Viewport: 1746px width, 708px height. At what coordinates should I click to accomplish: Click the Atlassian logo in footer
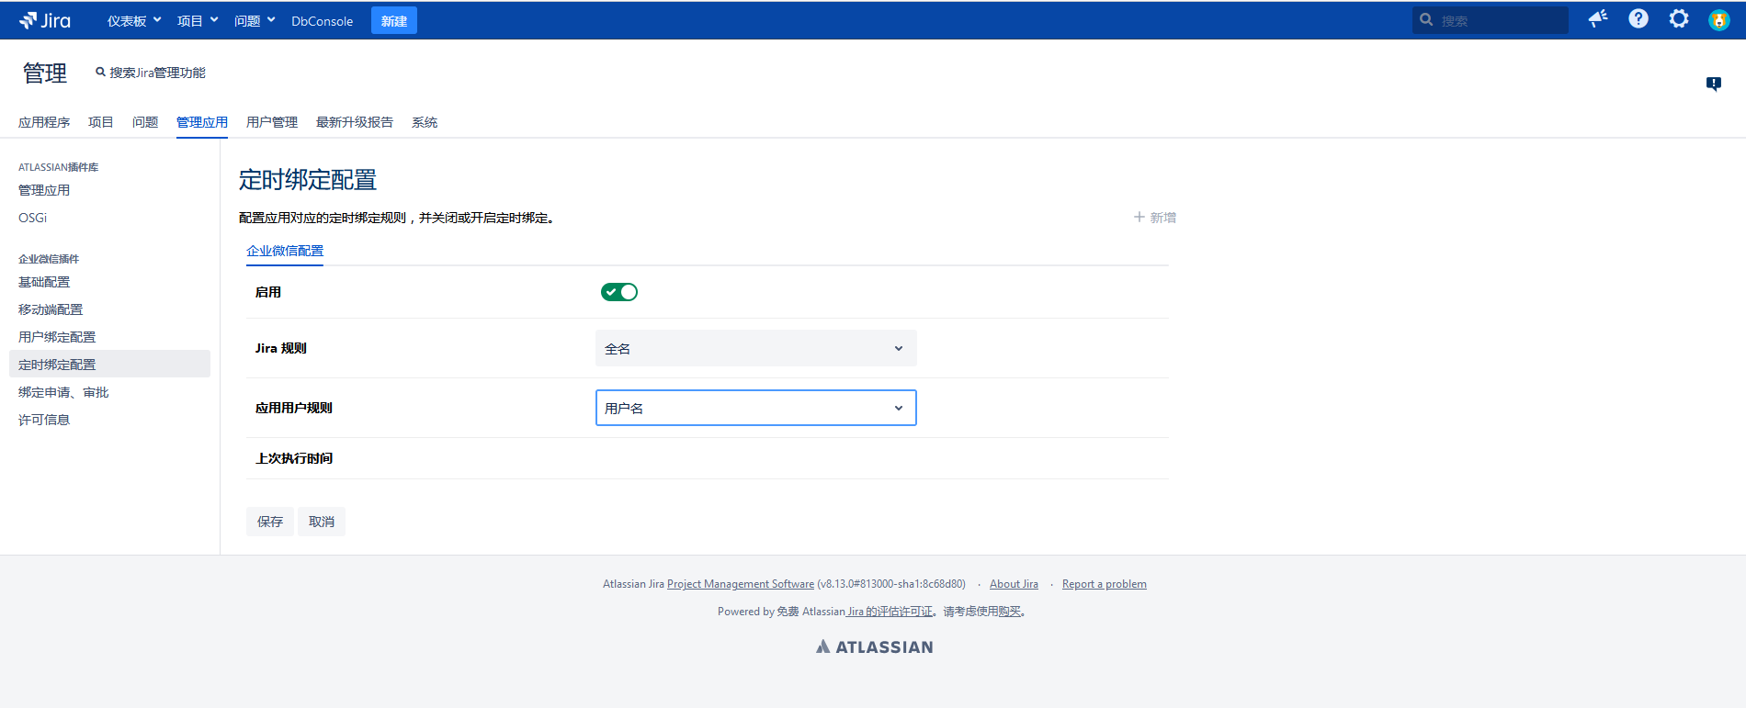pyautogui.click(x=874, y=646)
